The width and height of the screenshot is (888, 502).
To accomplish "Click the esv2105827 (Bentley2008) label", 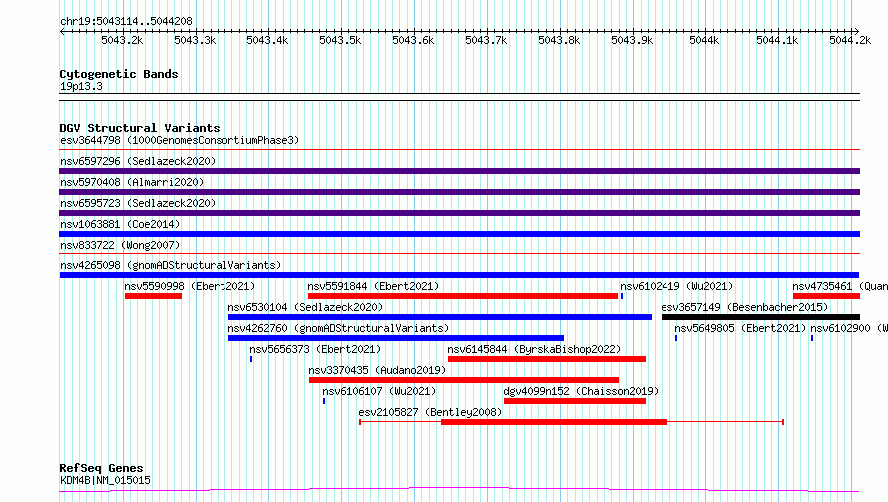I will click(x=430, y=412).
